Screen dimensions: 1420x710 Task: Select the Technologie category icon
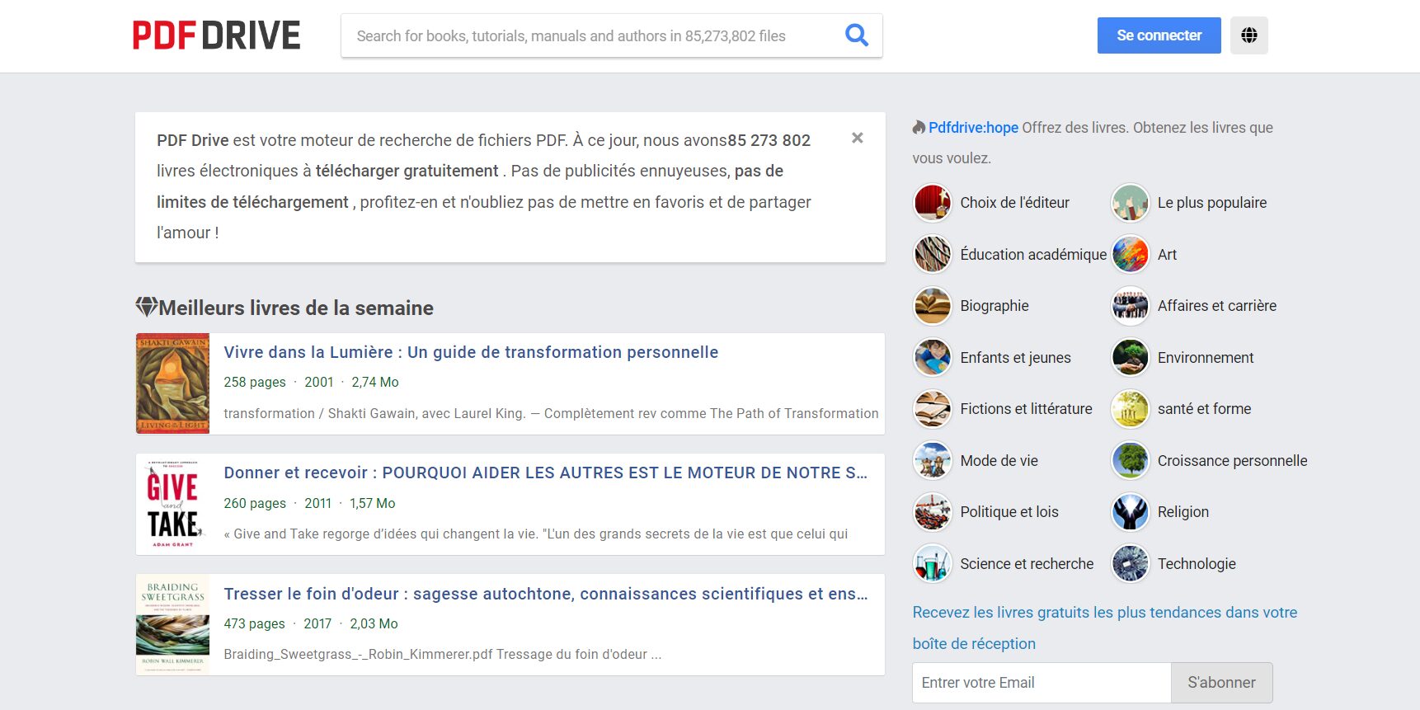(x=1130, y=564)
